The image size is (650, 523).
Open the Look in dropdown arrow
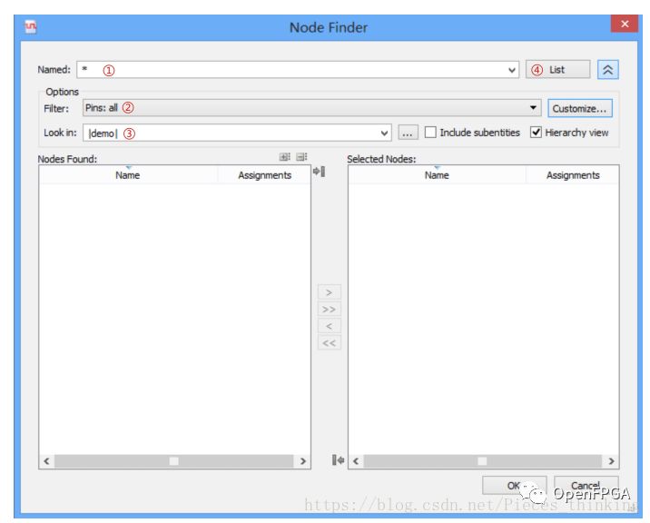tap(384, 133)
